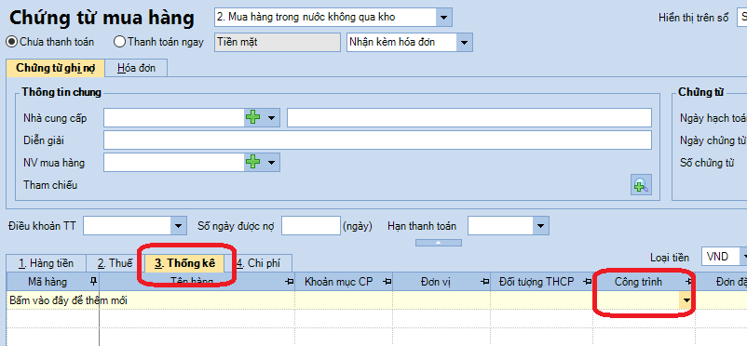This screenshot has height=346, width=747.
Task: Click the Tham chiếu search-add icon
Action: [641, 185]
